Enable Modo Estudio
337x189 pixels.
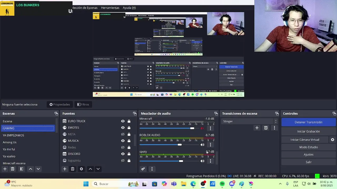[x=308, y=147]
